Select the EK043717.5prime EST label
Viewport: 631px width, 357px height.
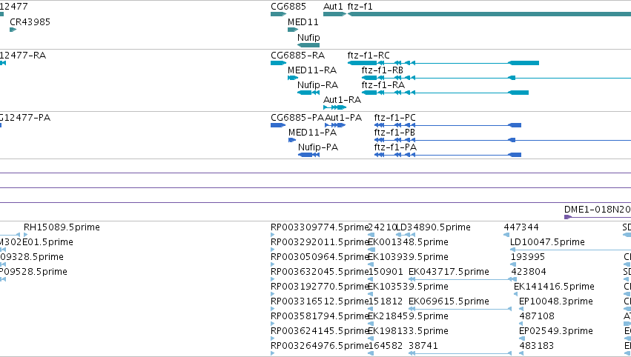click(449, 272)
